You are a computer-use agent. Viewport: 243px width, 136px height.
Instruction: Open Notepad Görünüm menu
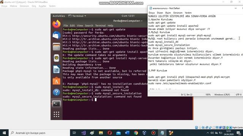click(178, 12)
